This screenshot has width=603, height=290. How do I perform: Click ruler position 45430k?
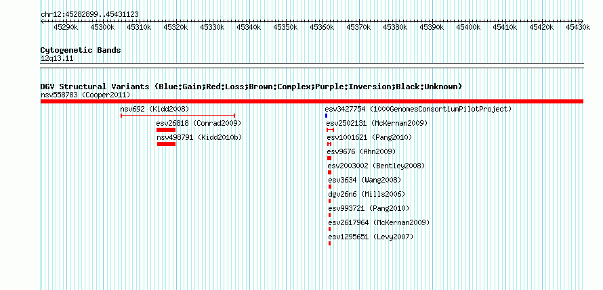tap(578, 27)
